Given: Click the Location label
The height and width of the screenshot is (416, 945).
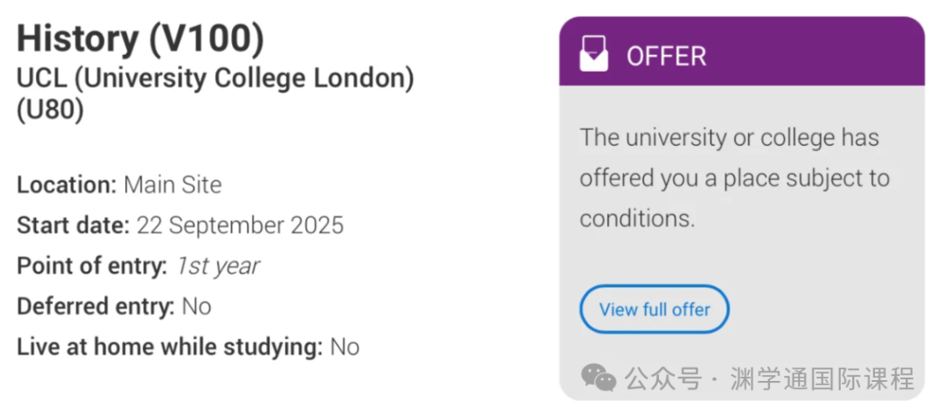Looking at the screenshot, I should click(x=66, y=185).
